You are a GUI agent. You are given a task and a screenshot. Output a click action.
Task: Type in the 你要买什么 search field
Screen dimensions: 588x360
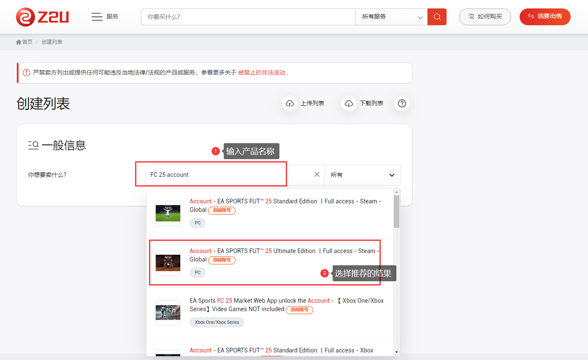click(248, 17)
